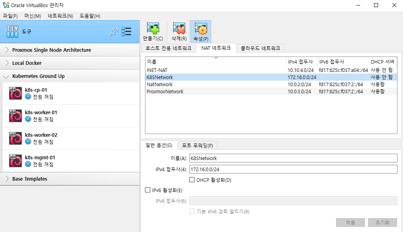Image resolution: width=403 pixels, height=232 pixels.
Task: Click the 초기화 reset button
Action: 382,223
